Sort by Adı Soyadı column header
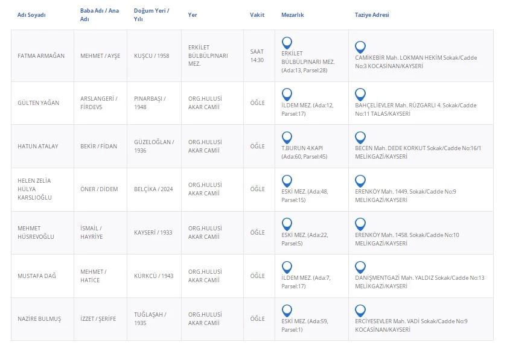 point(31,15)
